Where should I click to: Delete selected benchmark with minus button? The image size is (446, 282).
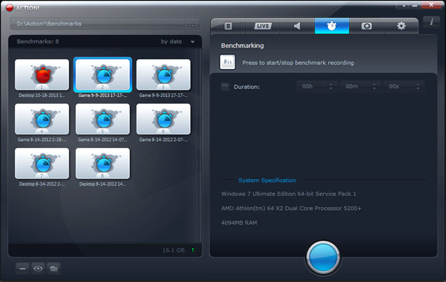(x=22, y=268)
